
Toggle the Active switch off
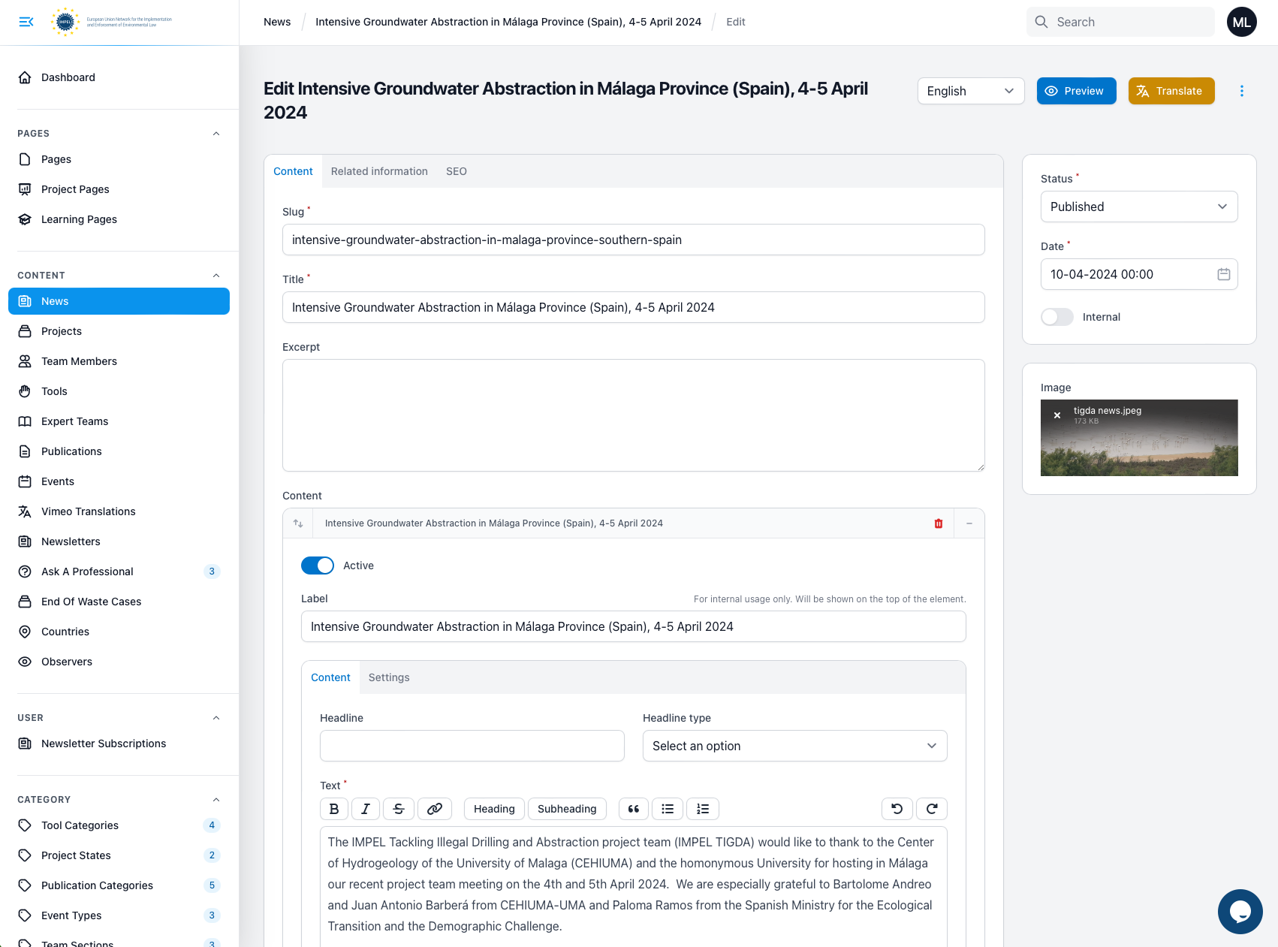click(318, 565)
